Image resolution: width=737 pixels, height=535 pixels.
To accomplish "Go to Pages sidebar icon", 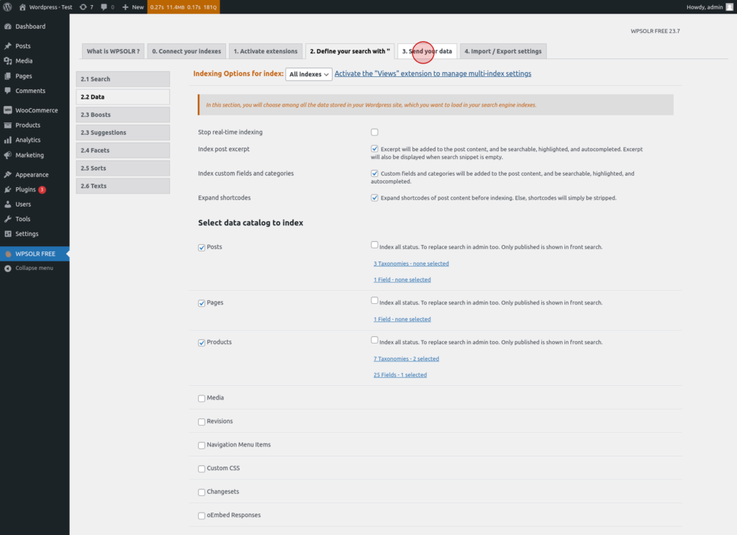I will [x=7, y=76].
